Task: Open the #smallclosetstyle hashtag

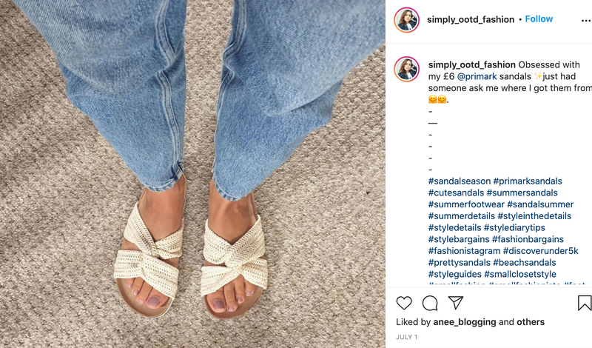Action: click(520, 274)
